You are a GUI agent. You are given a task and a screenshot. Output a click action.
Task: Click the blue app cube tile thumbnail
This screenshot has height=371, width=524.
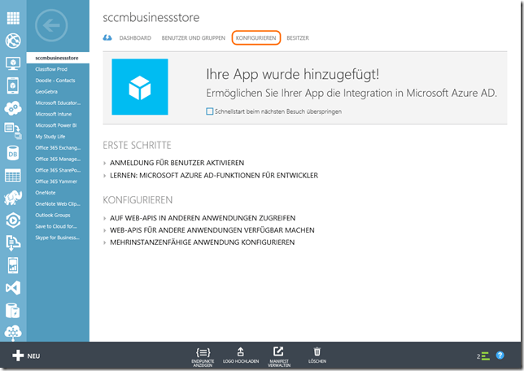click(140, 86)
